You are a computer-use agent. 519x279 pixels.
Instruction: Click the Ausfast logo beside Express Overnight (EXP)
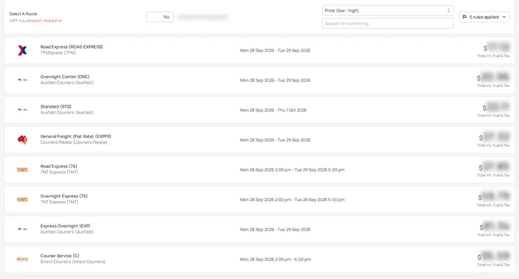[22, 229]
